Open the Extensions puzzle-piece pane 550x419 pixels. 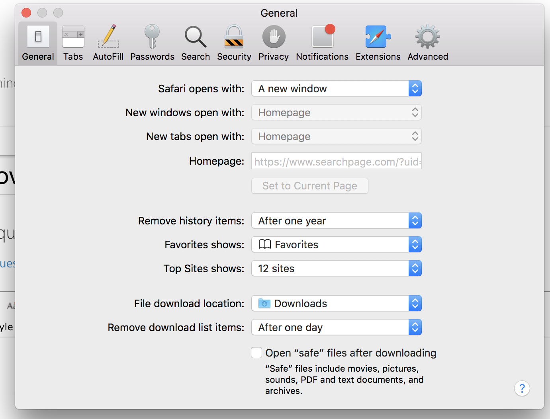pyautogui.click(x=378, y=43)
